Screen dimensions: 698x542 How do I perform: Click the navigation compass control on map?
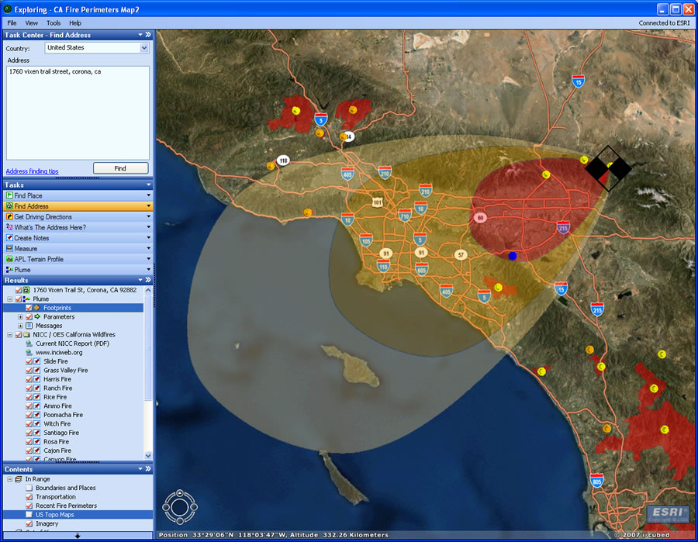(180, 507)
